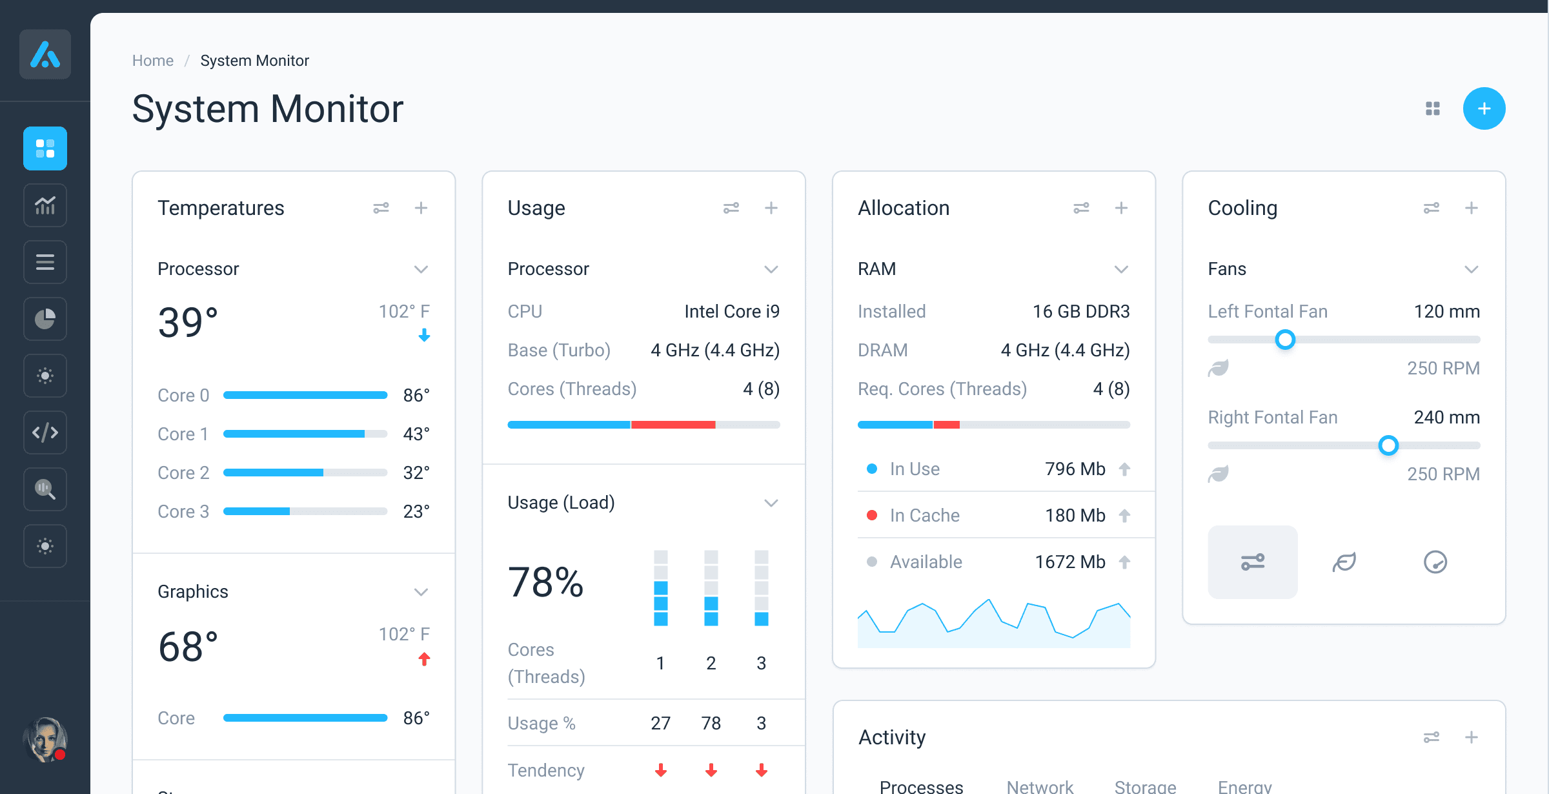This screenshot has height=794, width=1549.
Task: Open Temperatures card settings sliders icon
Action: click(x=381, y=208)
